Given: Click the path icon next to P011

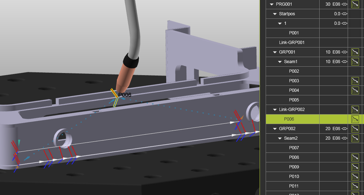Looking at the screenshot, I should click(x=355, y=186).
